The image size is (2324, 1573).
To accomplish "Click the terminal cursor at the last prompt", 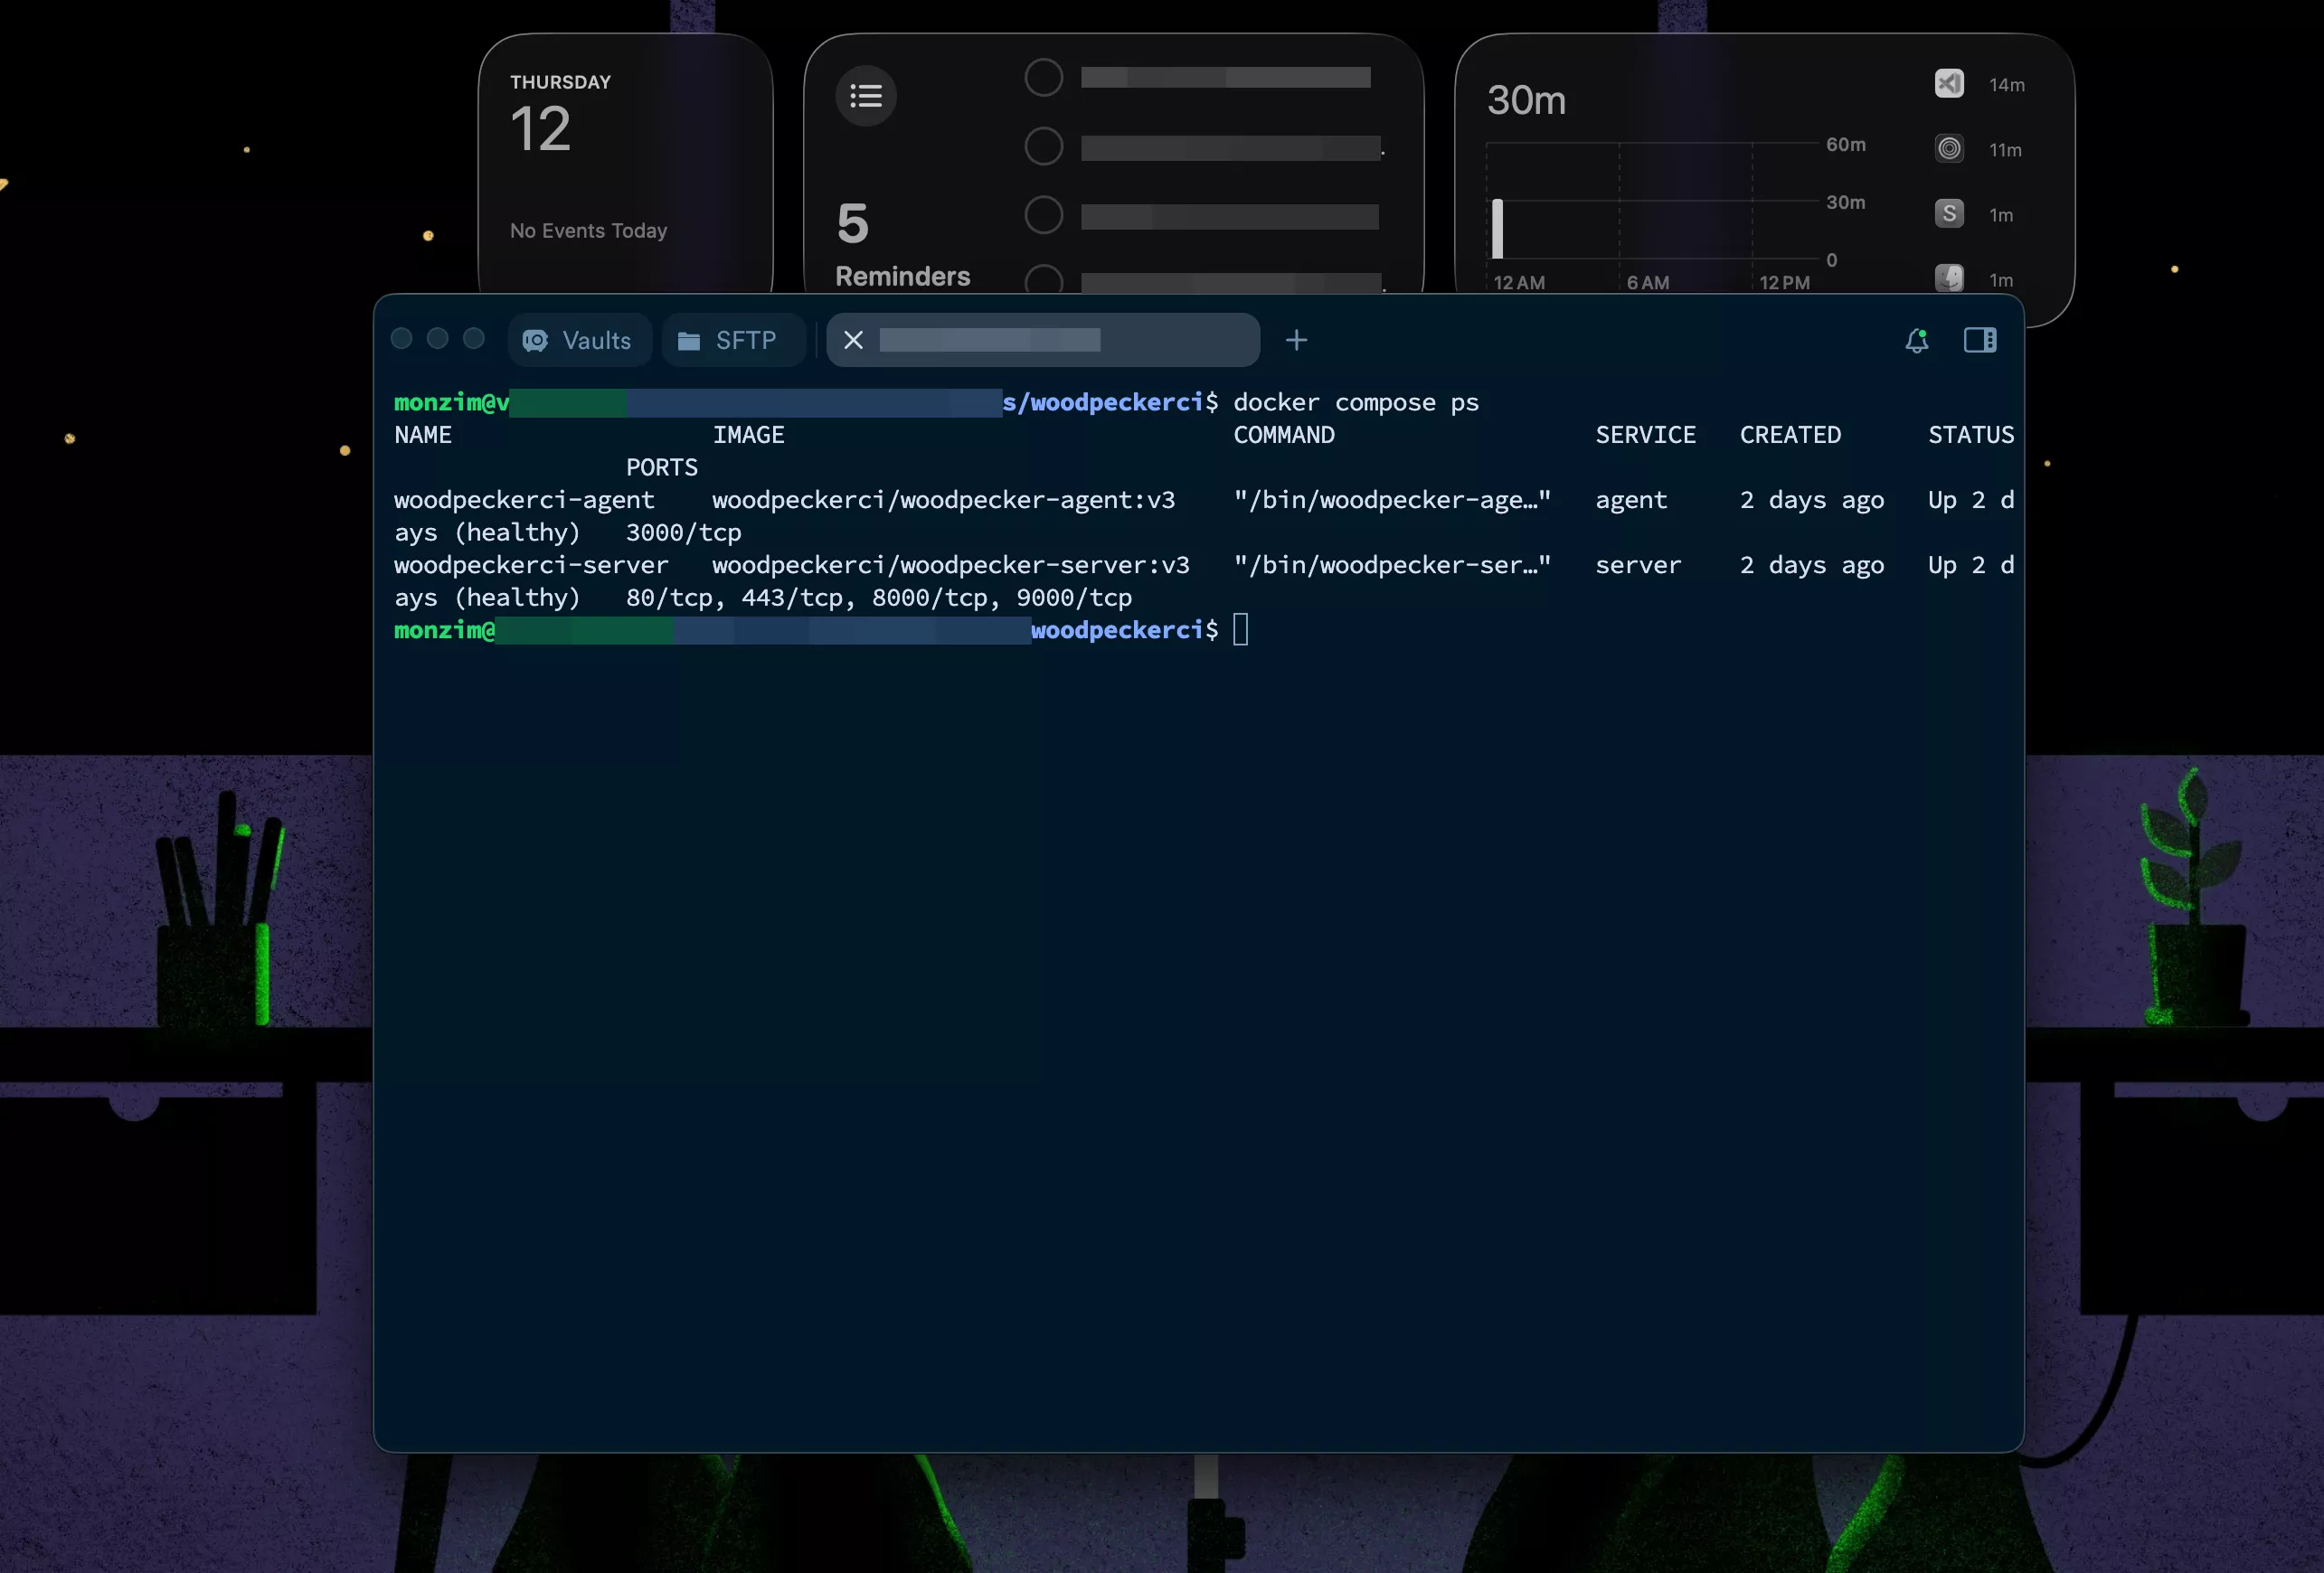I will click(x=1240, y=630).
